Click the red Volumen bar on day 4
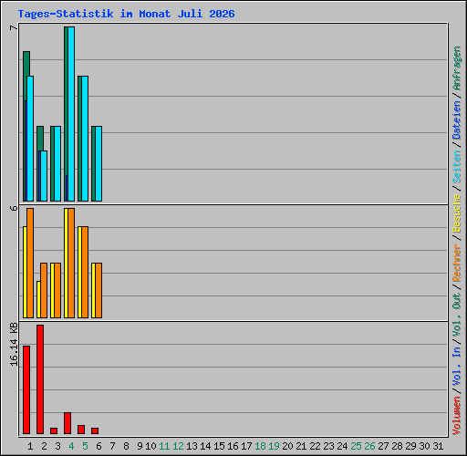467x456 pixels. (67, 423)
